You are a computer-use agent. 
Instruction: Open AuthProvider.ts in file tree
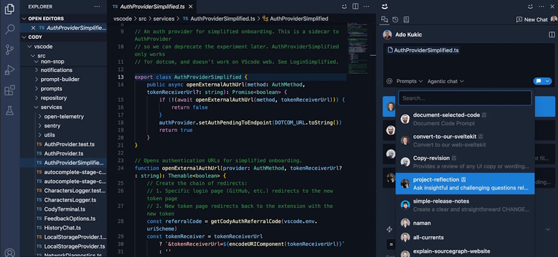click(x=63, y=154)
